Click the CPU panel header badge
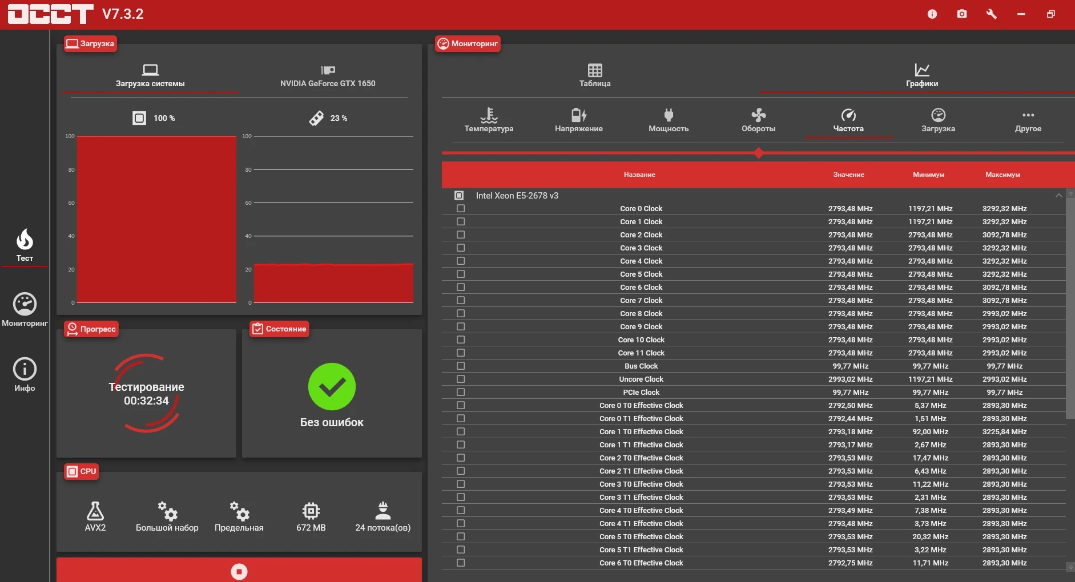Image resolution: width=1075 pixels, height=582 pixels. (x=82, y=471)
